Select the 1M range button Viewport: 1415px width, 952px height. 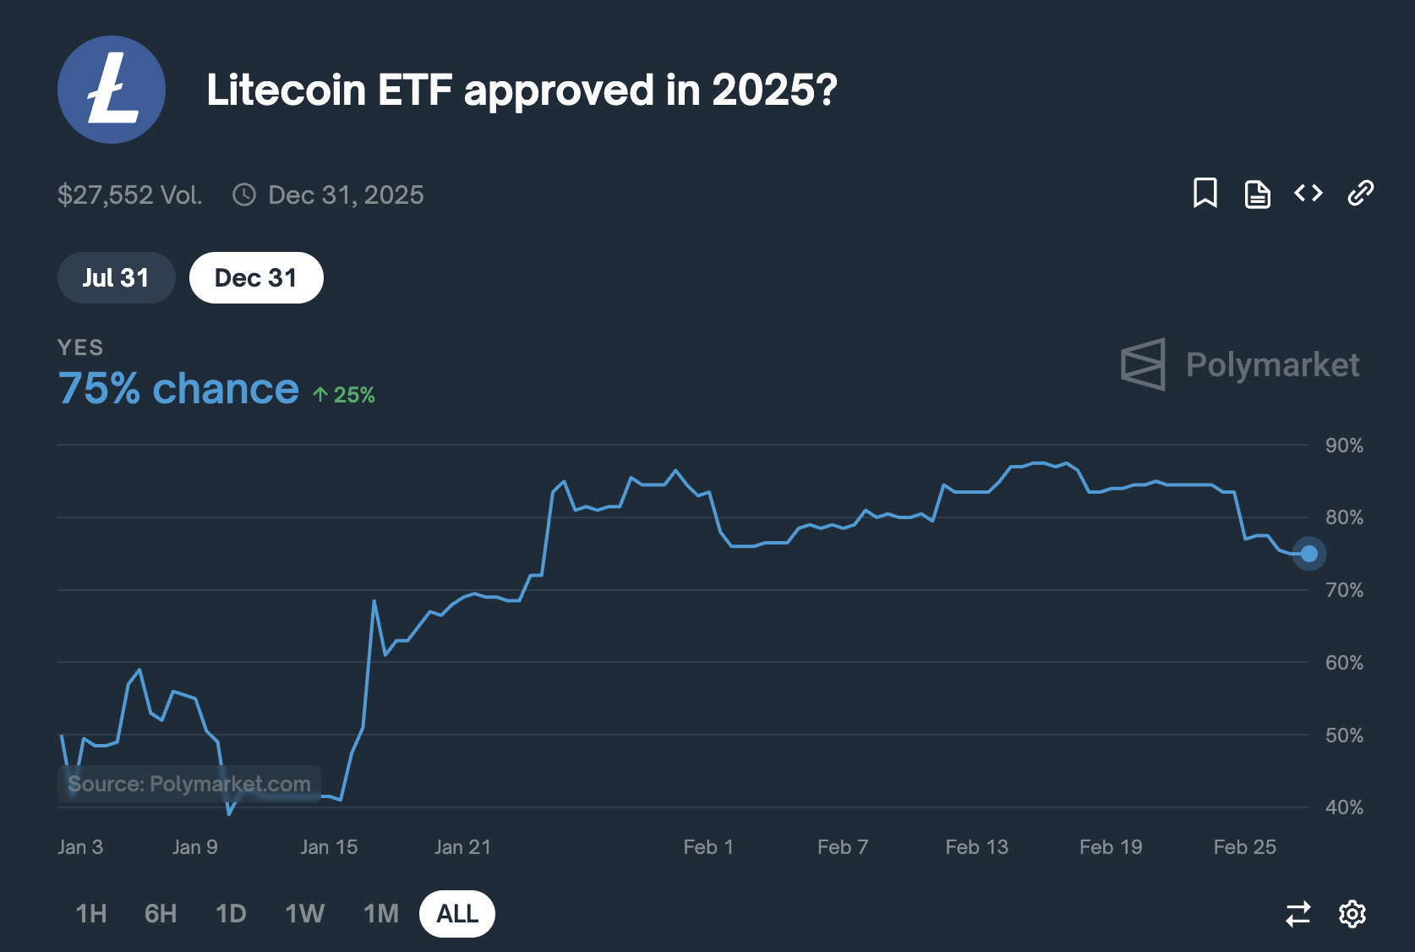click(380, 914)
